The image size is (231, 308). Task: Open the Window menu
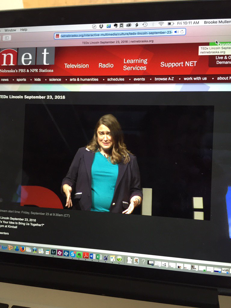[x=10, y=30]
